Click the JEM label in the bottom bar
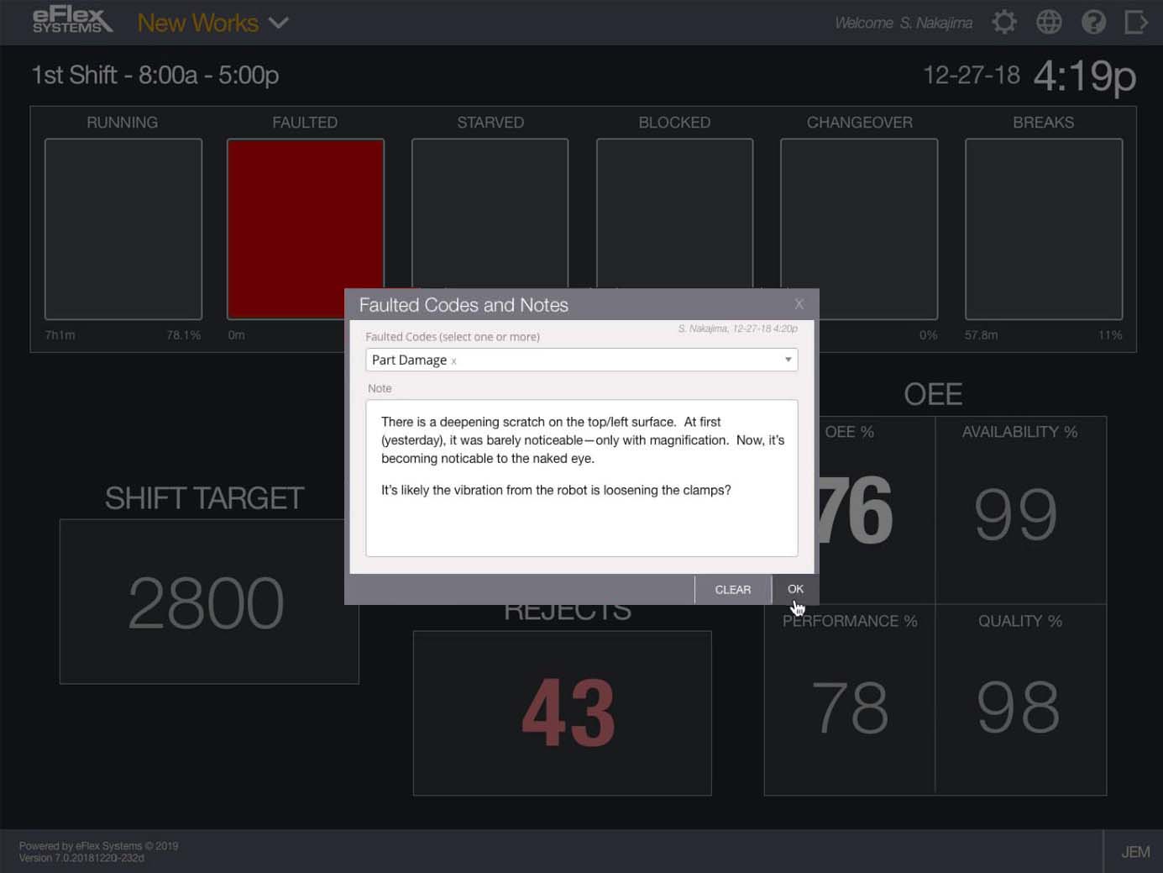 [1134, 851]
